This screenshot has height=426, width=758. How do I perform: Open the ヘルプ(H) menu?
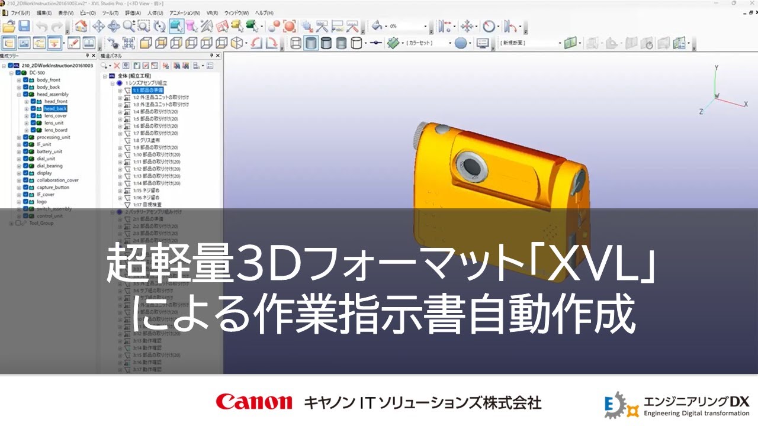(264, 12)
